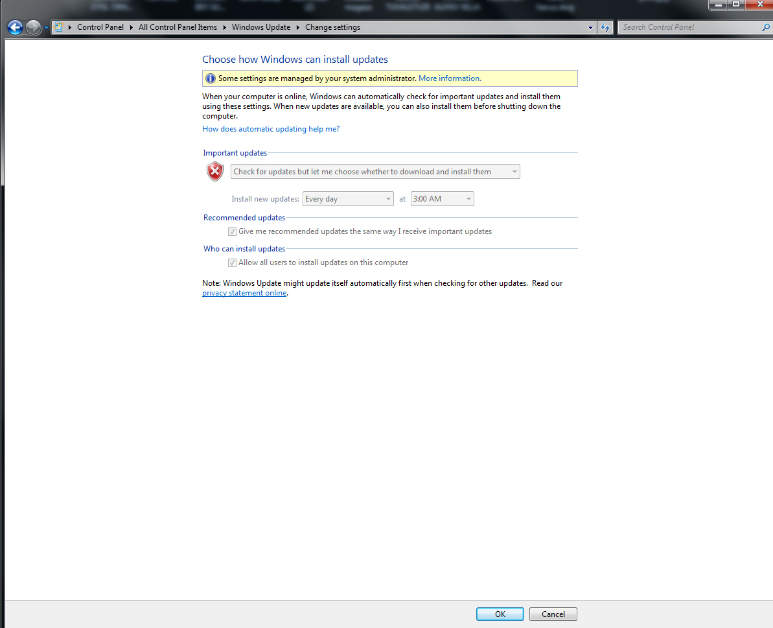
Task: Open the Every day schedule dropdown
Action: 348,199
